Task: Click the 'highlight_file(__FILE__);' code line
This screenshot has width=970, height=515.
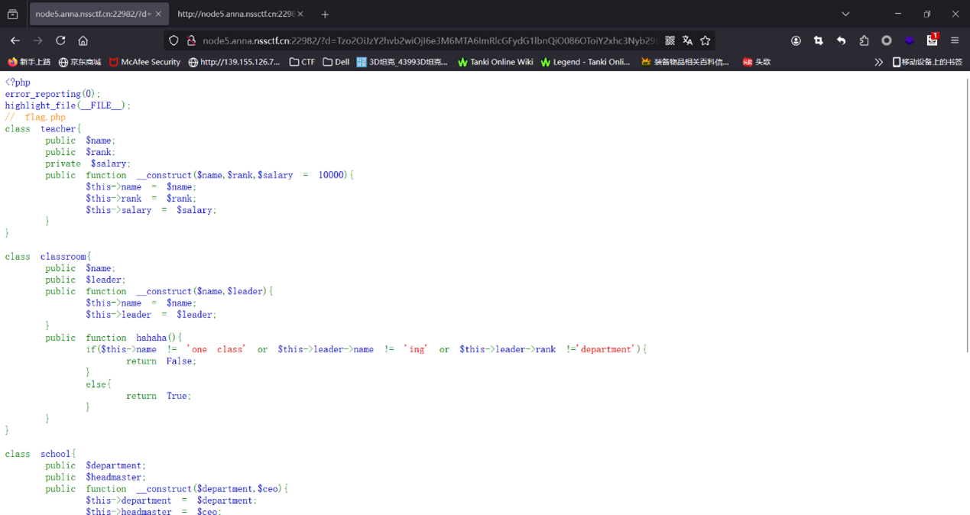Action: [x=68, y=105]
